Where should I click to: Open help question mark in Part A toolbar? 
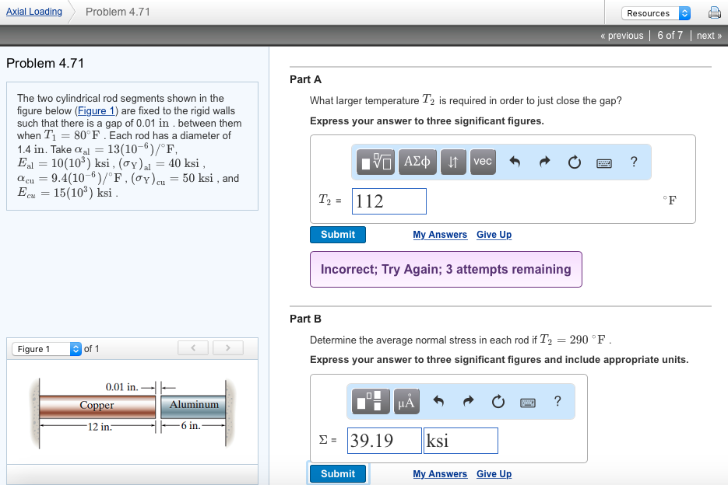coord(634,162)
